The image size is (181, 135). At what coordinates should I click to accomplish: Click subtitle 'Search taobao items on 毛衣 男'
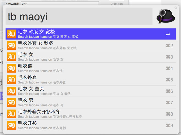coord(41,105)
